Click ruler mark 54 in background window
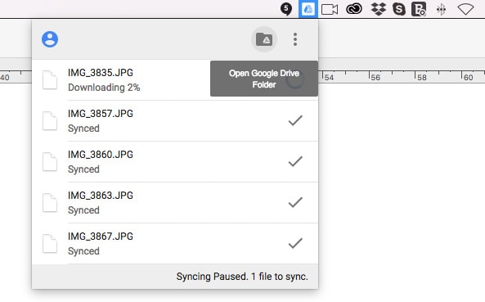 [329, 78]
